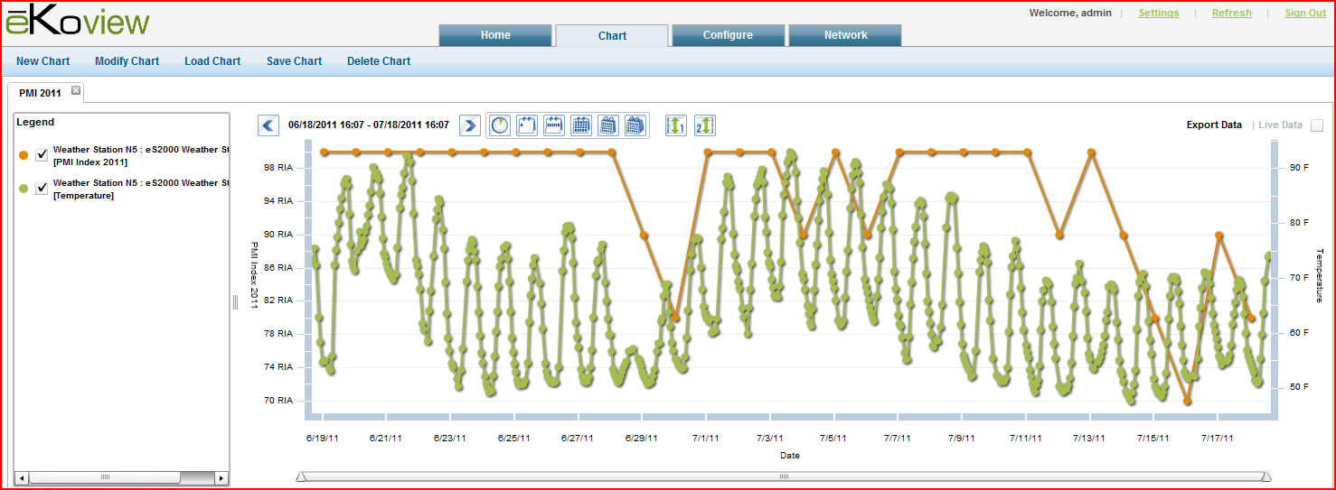Viewport: 1336px width, 490px height.
Task: Switch to the Network tab
Action: pyautogui.click(x=845, y=35)
